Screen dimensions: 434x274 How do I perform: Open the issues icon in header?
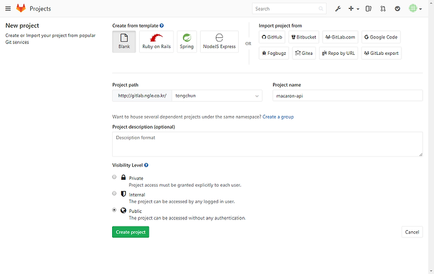pos(368,9)
